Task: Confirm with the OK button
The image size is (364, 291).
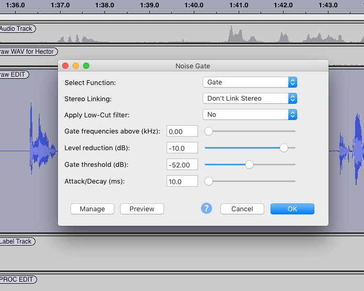Action: tap(292, 209)
